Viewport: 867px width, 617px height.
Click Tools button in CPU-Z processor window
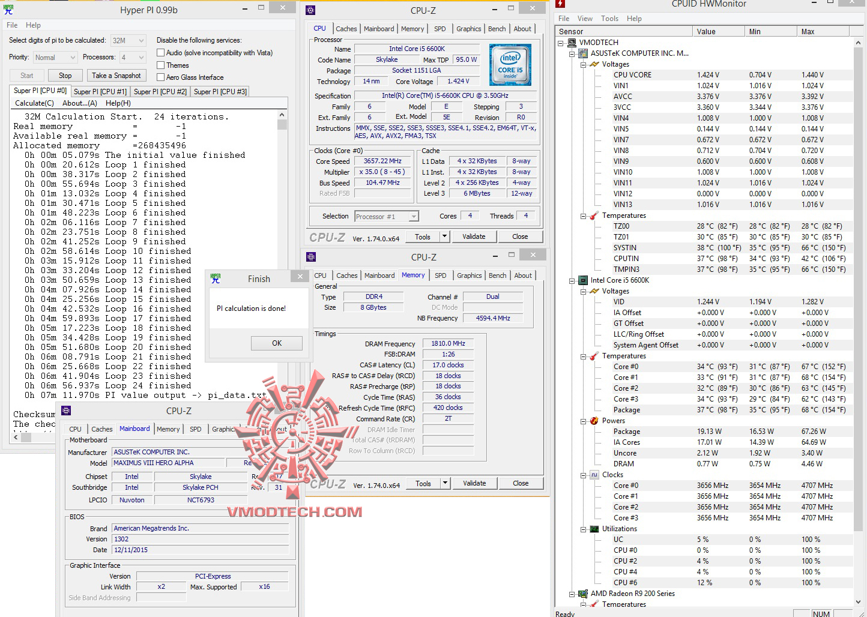tap(423, 236)
